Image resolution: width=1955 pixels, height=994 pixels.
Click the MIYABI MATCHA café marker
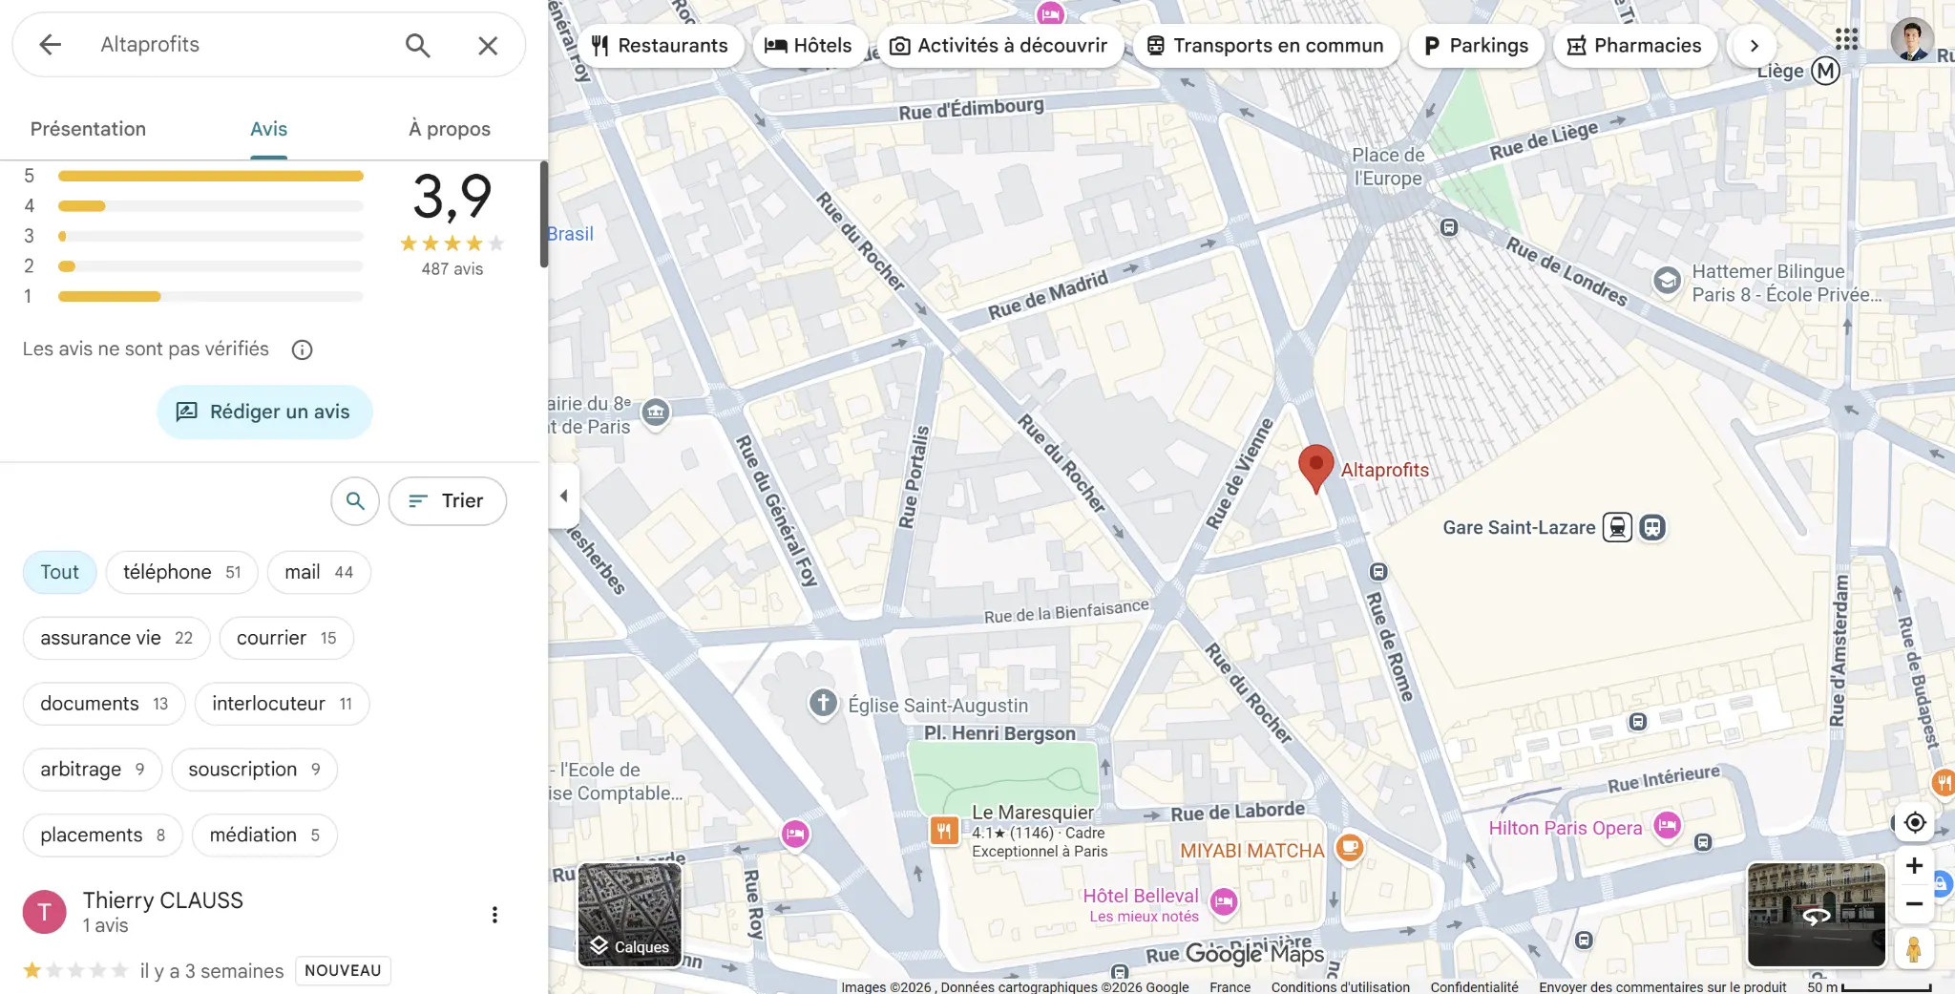(x=1349, y=847)
